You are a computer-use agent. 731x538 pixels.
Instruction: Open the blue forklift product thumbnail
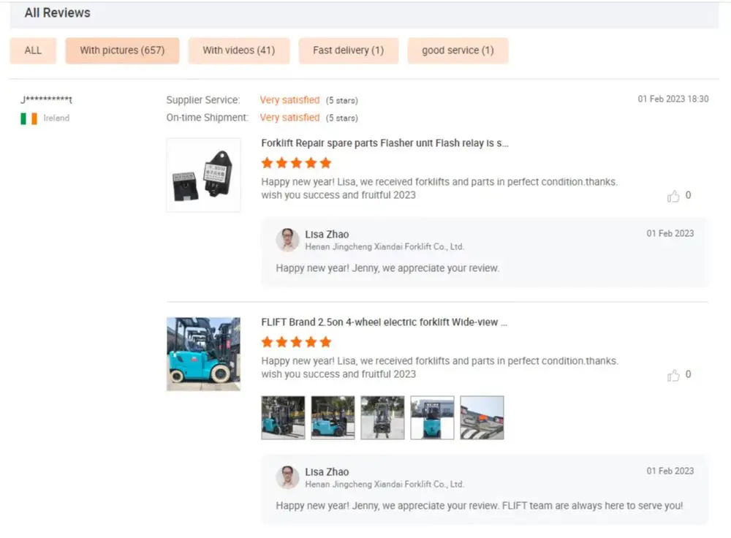click(x=204, y=354)
